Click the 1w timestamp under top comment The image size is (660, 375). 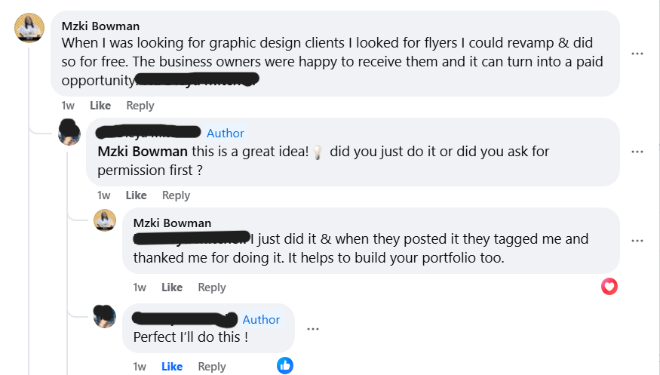pos(68,106)
